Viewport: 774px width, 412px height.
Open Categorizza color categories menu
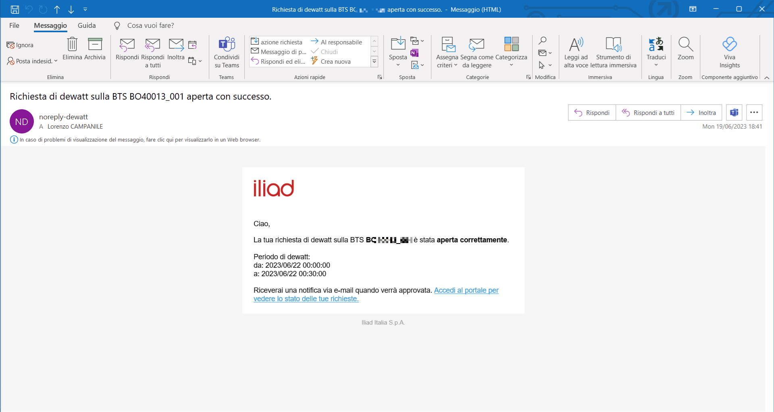click(x=511, y=52)
